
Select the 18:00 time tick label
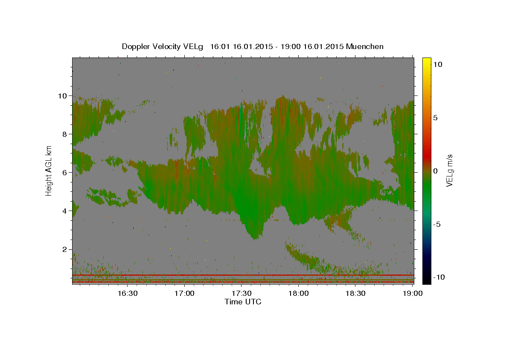pyautogui.click(x=299, y=294)
